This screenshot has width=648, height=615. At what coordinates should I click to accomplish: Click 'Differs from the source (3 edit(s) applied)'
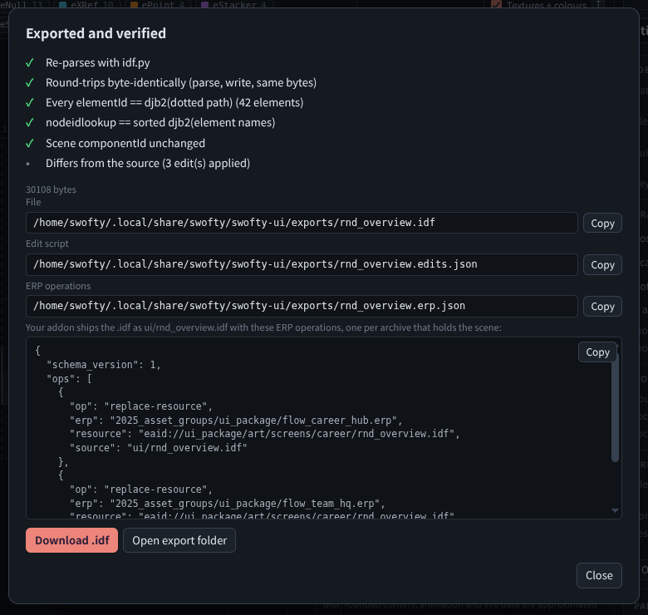coord(148,163)
